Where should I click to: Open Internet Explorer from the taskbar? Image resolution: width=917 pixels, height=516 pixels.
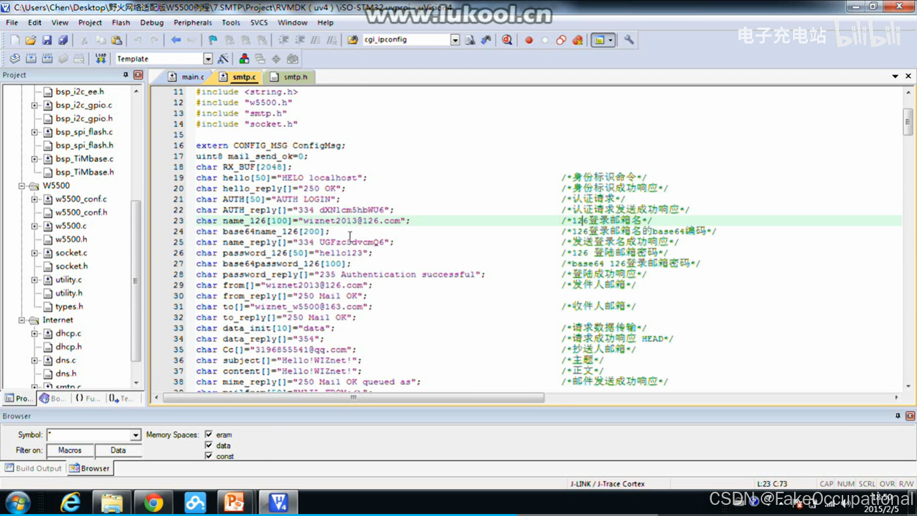(x=71, y=502)
